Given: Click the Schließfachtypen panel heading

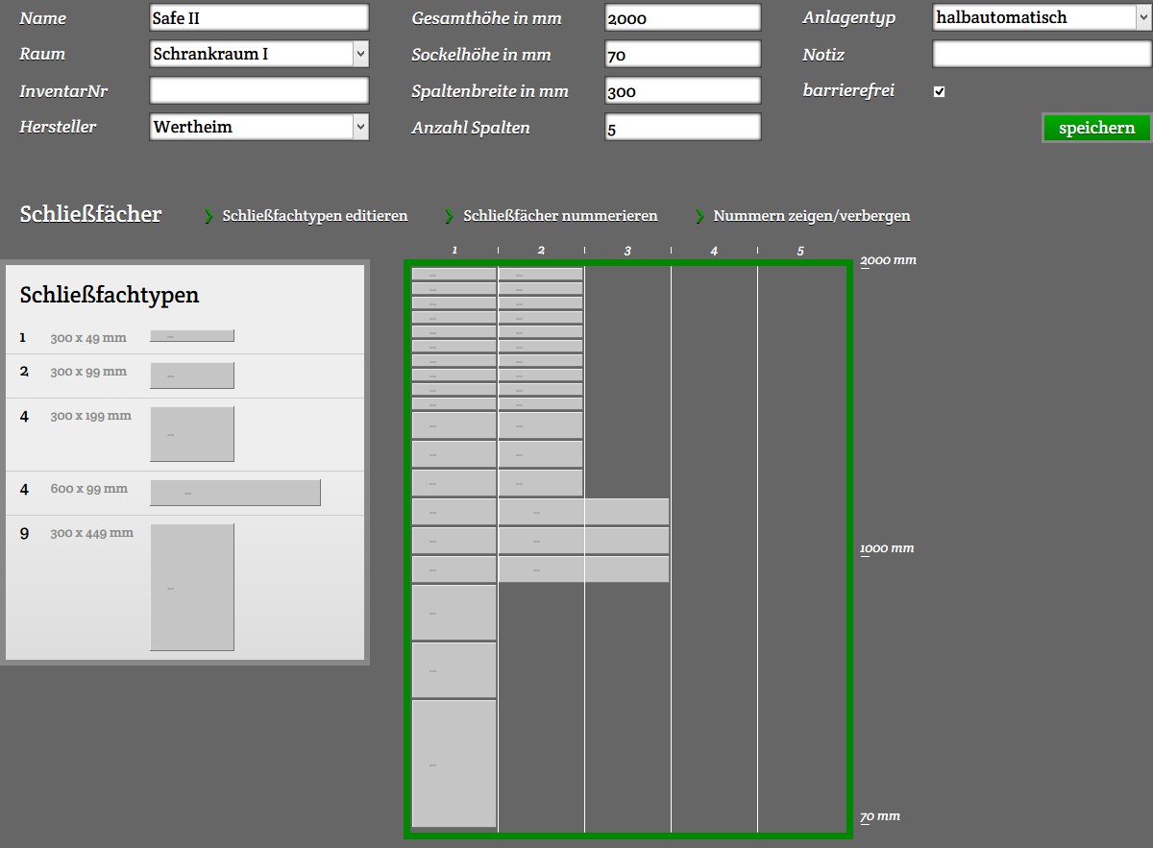Looking at the screenshot, I should click(x=110, y=295).
